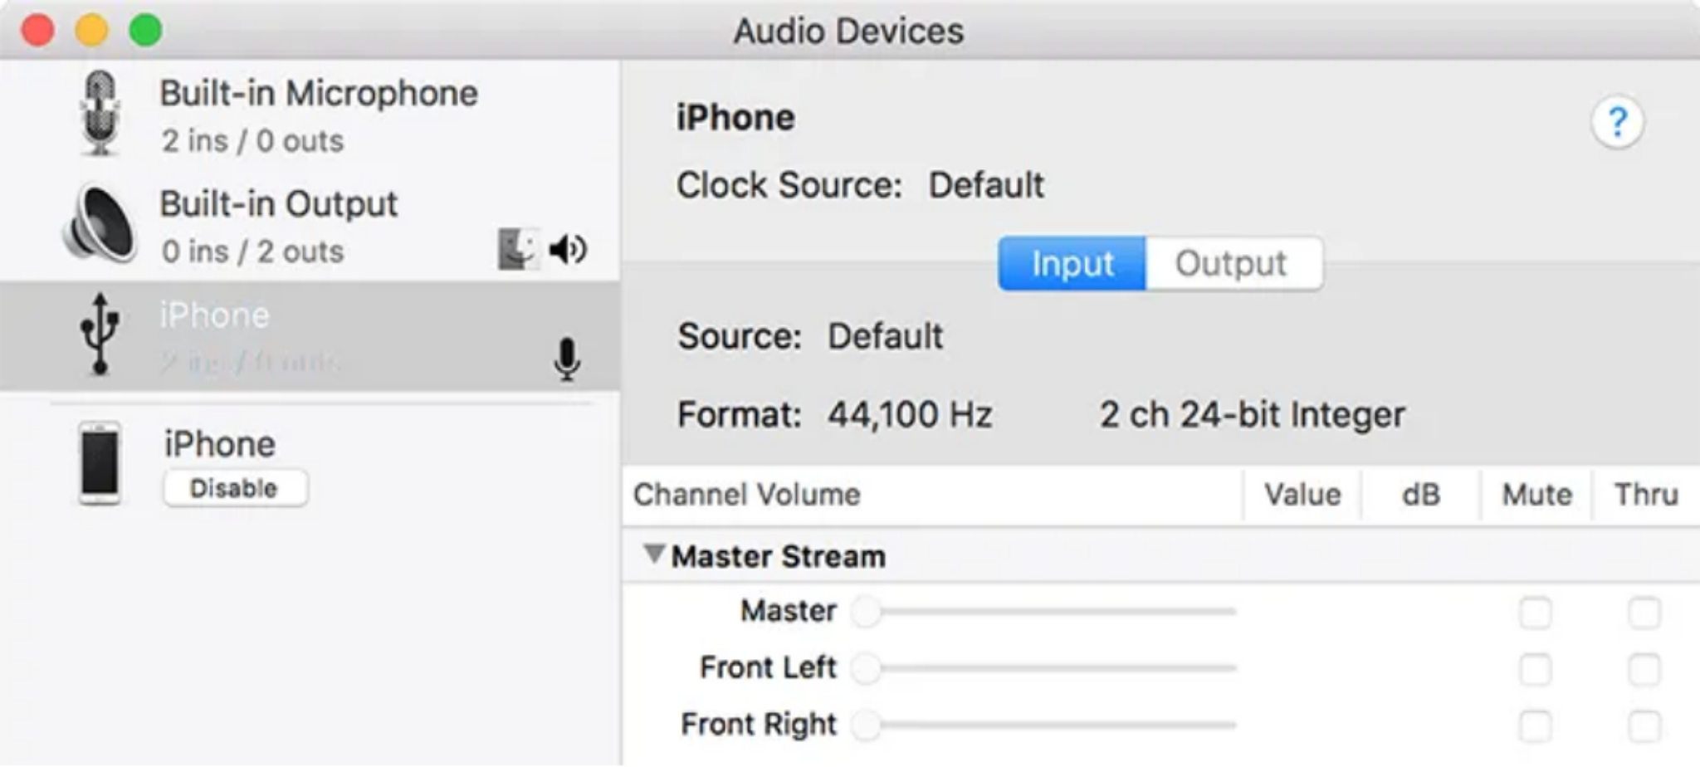Click the Disable button under iPhone
The width and height of the screenshot is (1700, 767).
[x=235, y=488]
